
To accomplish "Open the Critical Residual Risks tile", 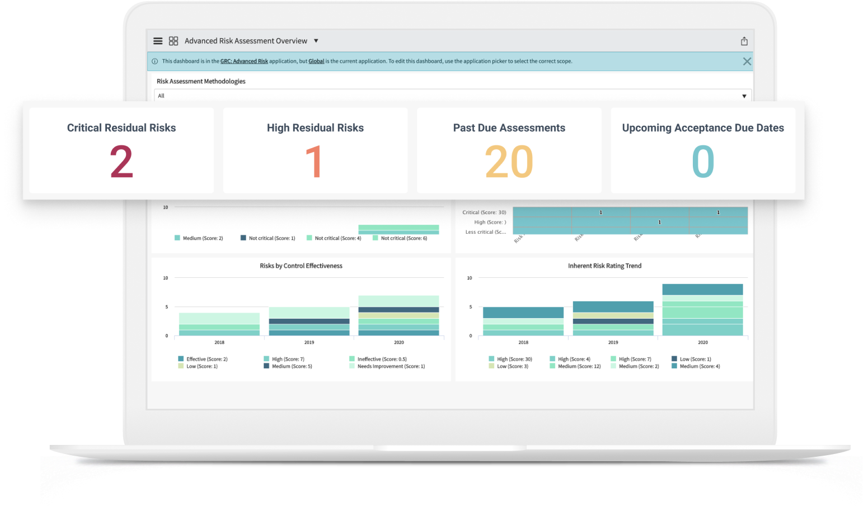I will pyautogui.click(x=121, y=151).
